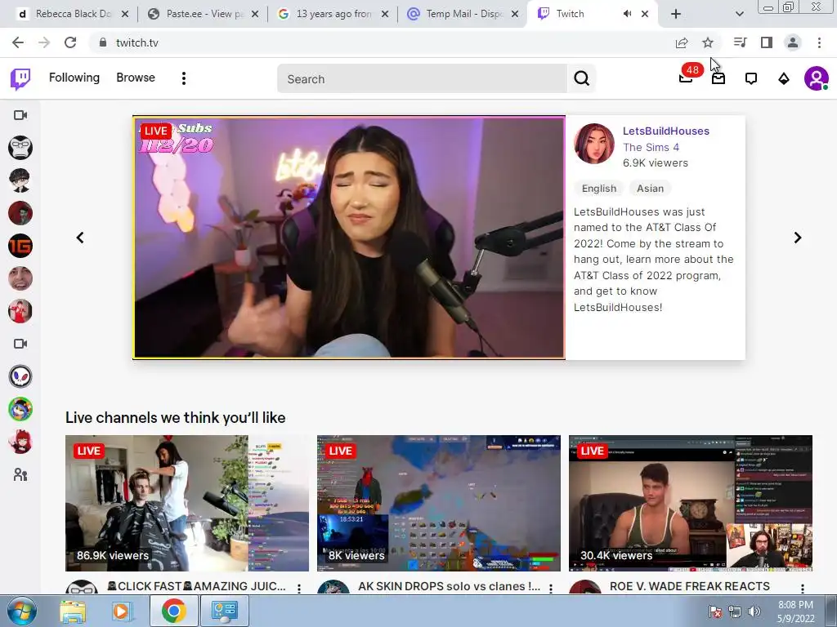Reload the twitch.tv page
The width and height of the screenshot is (837, 627).
point(70,42)
